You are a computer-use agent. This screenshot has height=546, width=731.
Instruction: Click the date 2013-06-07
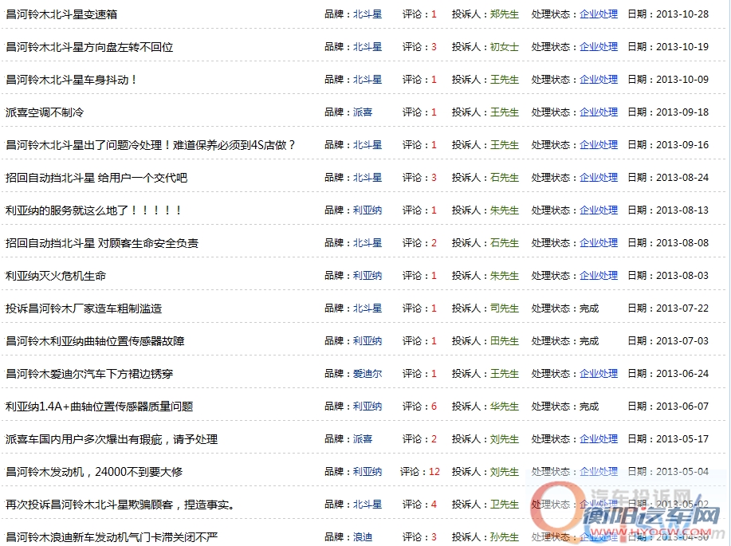[682, 406]
